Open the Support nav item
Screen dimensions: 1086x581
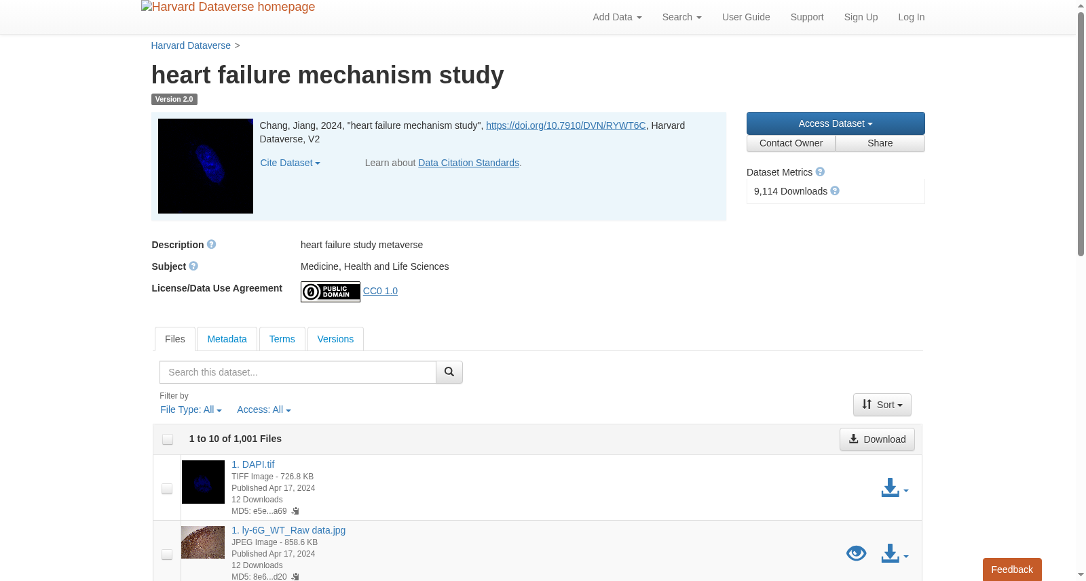[x=807, y=17]
